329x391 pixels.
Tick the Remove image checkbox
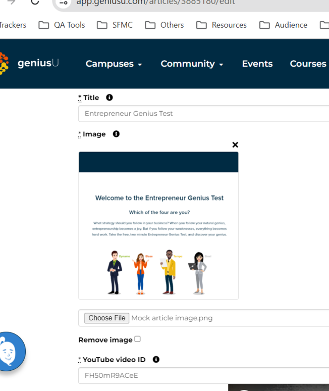137,339
